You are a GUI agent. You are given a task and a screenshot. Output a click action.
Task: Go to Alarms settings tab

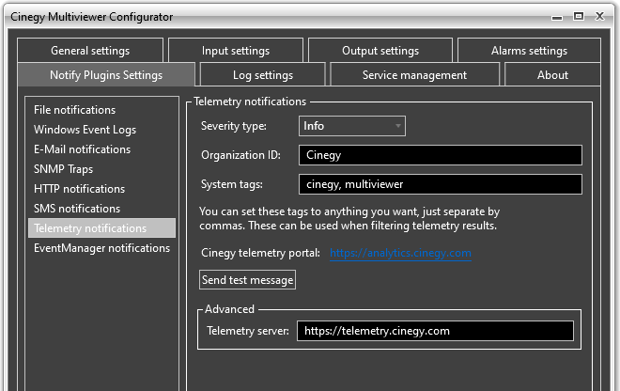pyautogui.click(x=529, y=50)
